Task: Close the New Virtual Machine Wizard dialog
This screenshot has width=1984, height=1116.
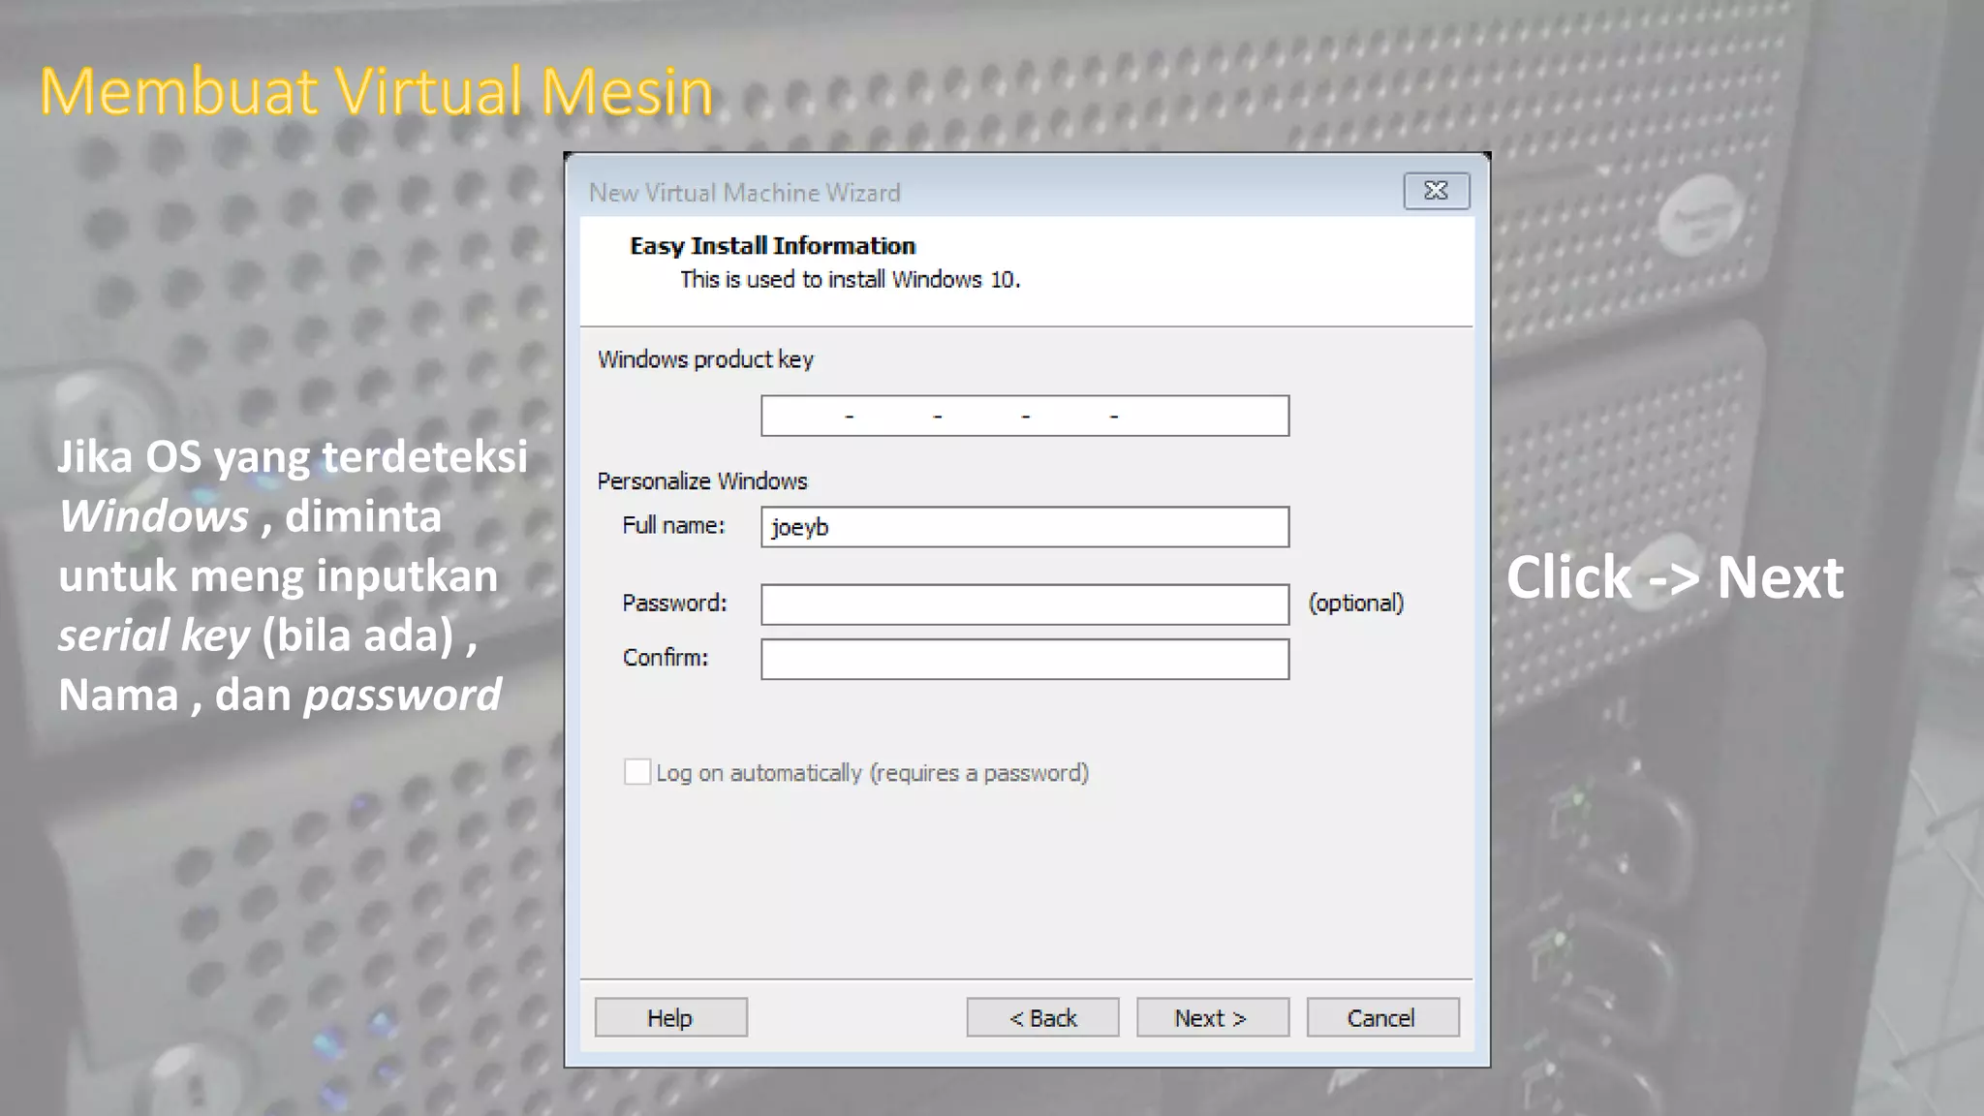Action: pos(1436,191)
